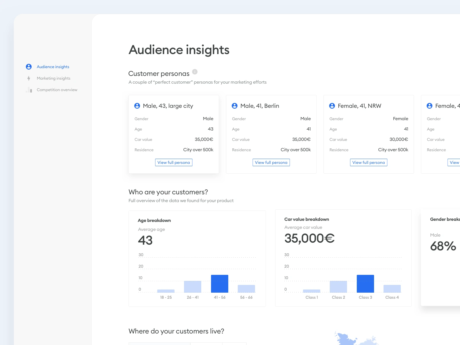Click the Where do your customers live? heading
This screenshot has height=345, width=460.
coord(176,331)
